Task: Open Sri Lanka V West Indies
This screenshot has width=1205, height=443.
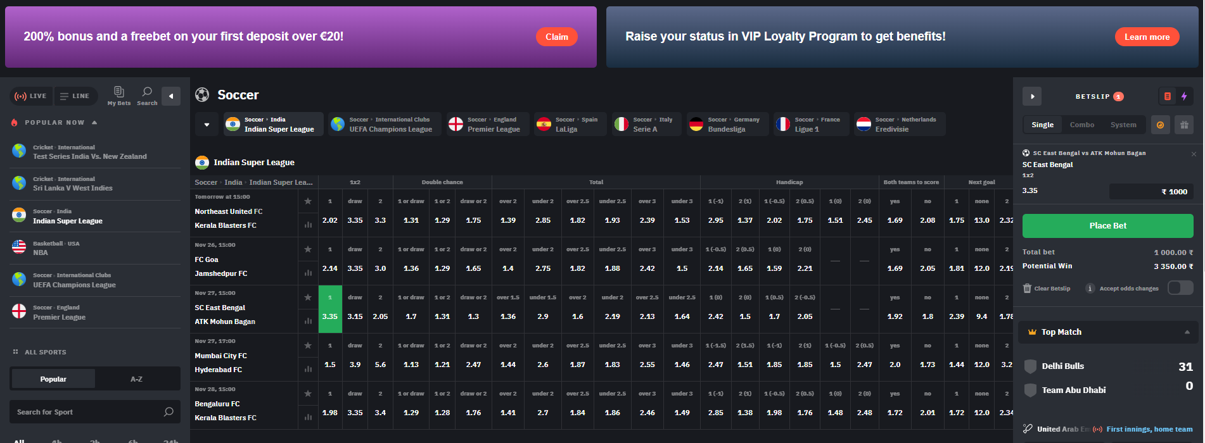Action: point(95,184)
